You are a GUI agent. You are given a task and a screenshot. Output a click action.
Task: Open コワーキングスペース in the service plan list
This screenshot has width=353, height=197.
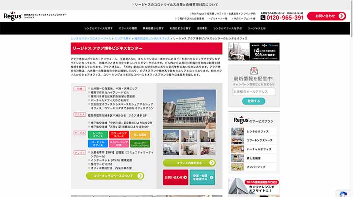(254, 140)
